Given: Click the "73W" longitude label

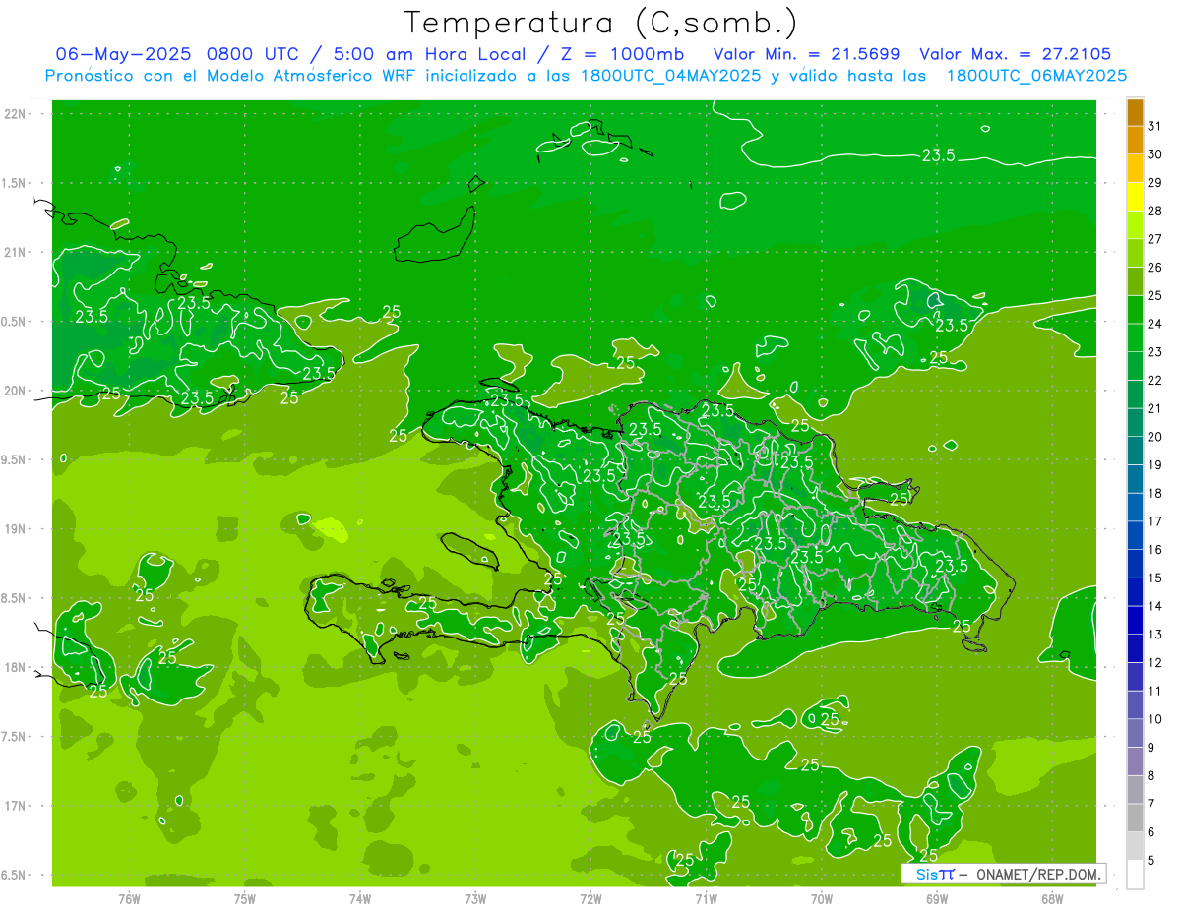Looking at the screenshot, I should tap(475, 899).
